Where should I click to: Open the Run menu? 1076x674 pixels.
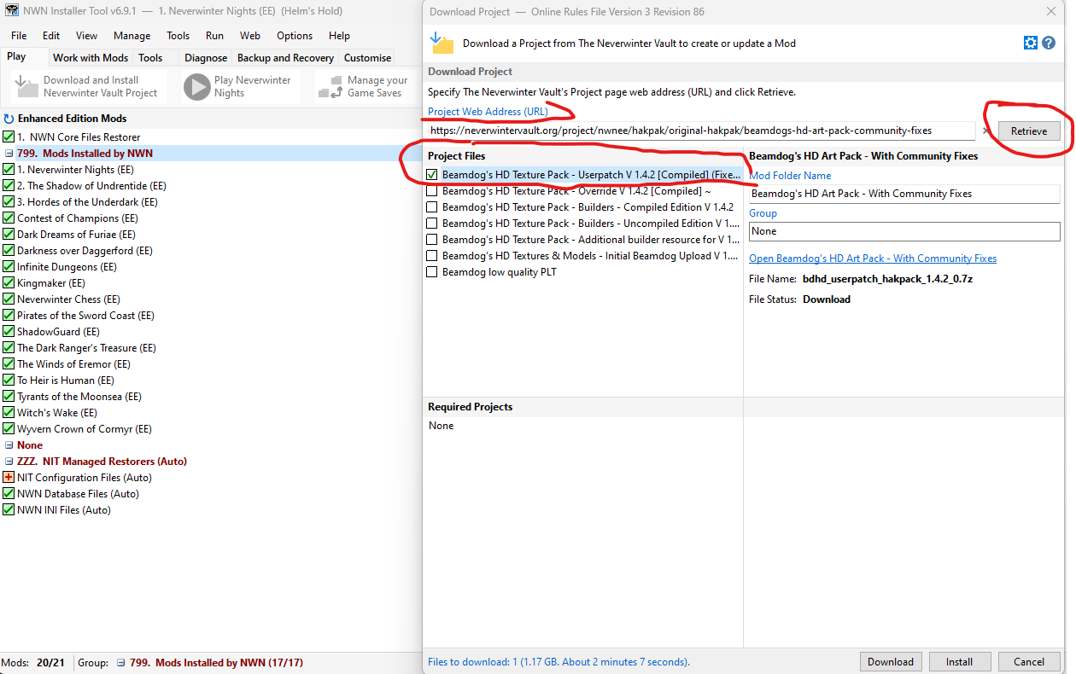[x=214, y=36]
